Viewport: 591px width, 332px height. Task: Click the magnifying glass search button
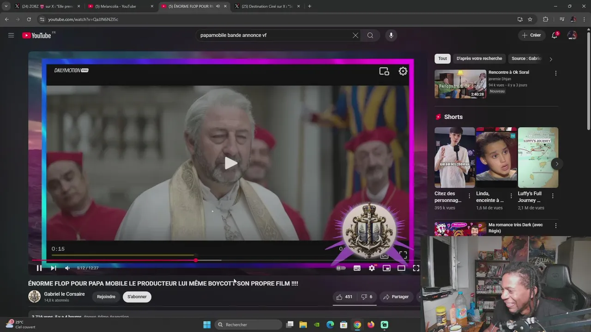point(370,35)
